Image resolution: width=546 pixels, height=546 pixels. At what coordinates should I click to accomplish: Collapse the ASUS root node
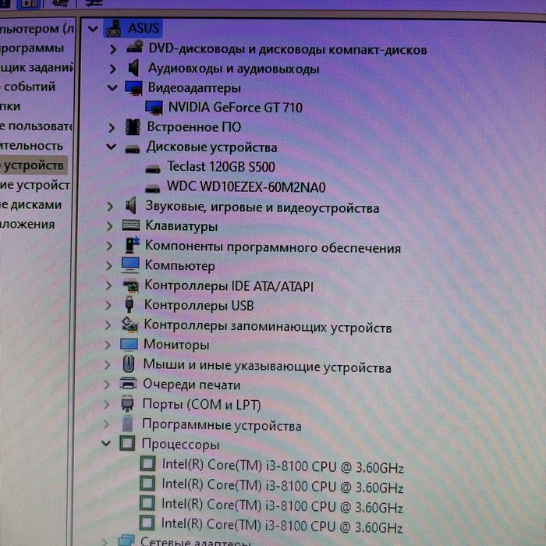93,29
